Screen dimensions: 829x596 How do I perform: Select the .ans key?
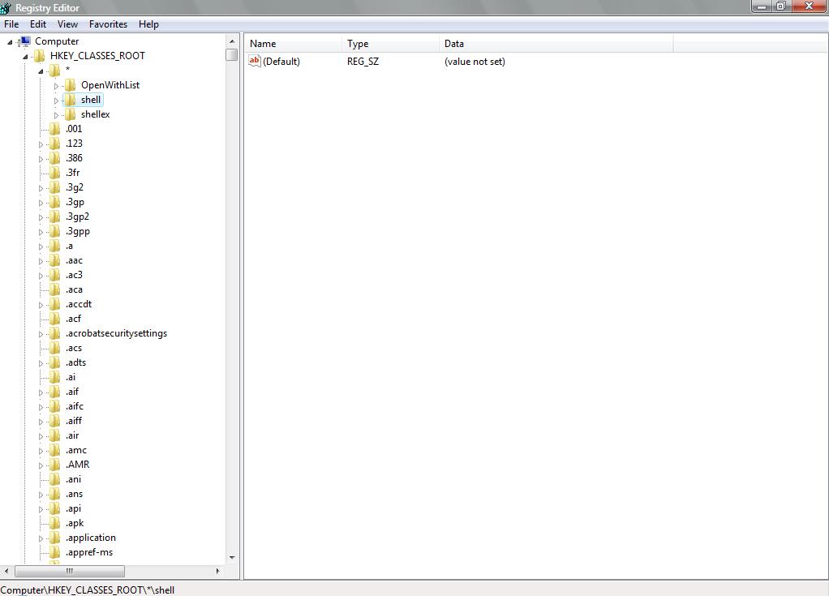click(x=75, y=494)
